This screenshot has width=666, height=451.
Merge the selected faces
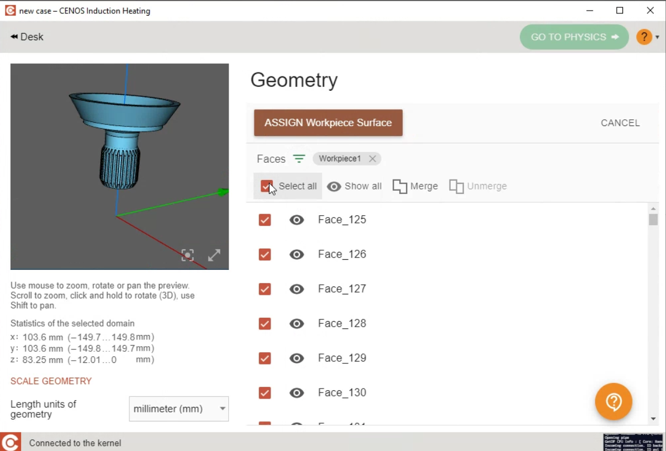(415, 186)
